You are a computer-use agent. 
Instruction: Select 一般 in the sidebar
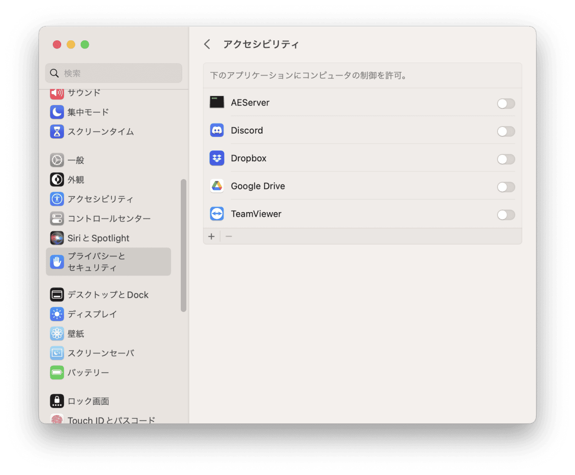(x=109, y=160)
